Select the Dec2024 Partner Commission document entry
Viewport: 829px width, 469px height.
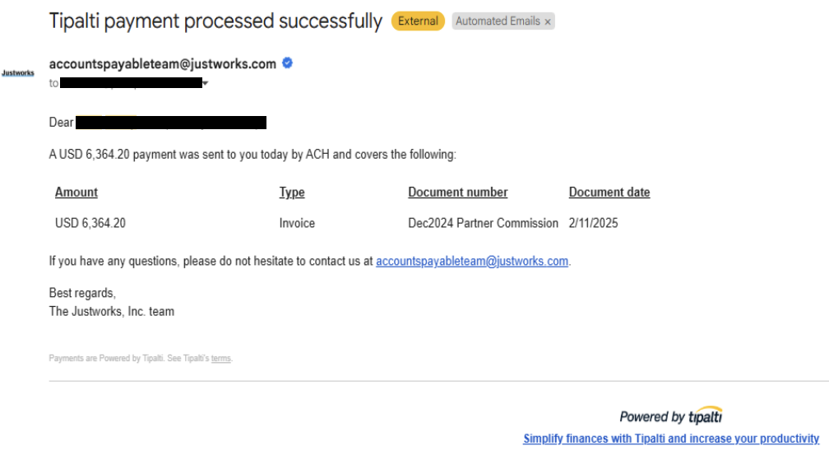483,223
